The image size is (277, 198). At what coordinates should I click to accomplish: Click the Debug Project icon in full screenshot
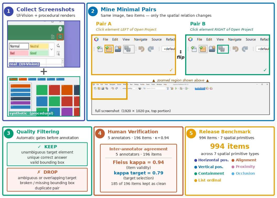point(181,88)
